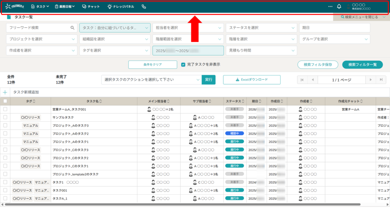This screenshot has height=219, width=390.
Task: Go to the first page arrow icon
Action: (302, 80)
